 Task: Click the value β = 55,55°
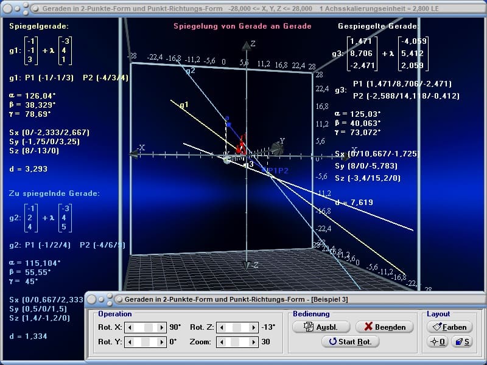tap(29, 272)
